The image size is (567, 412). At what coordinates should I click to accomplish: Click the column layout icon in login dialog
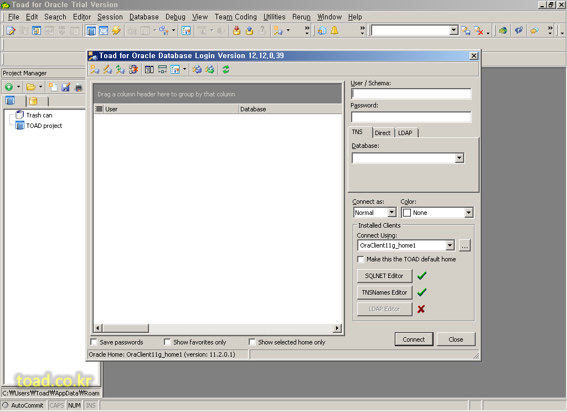click(x=150, y=69)
